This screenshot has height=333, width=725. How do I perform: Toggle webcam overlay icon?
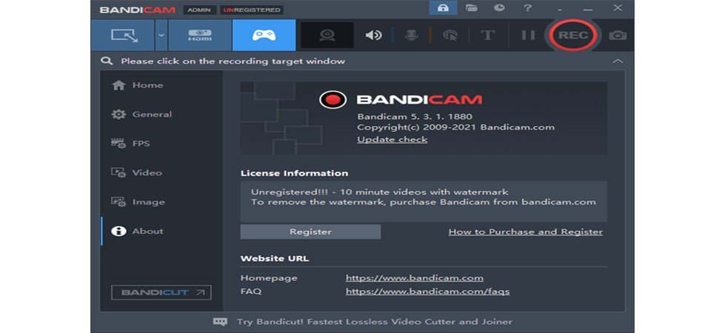point(327,35)
